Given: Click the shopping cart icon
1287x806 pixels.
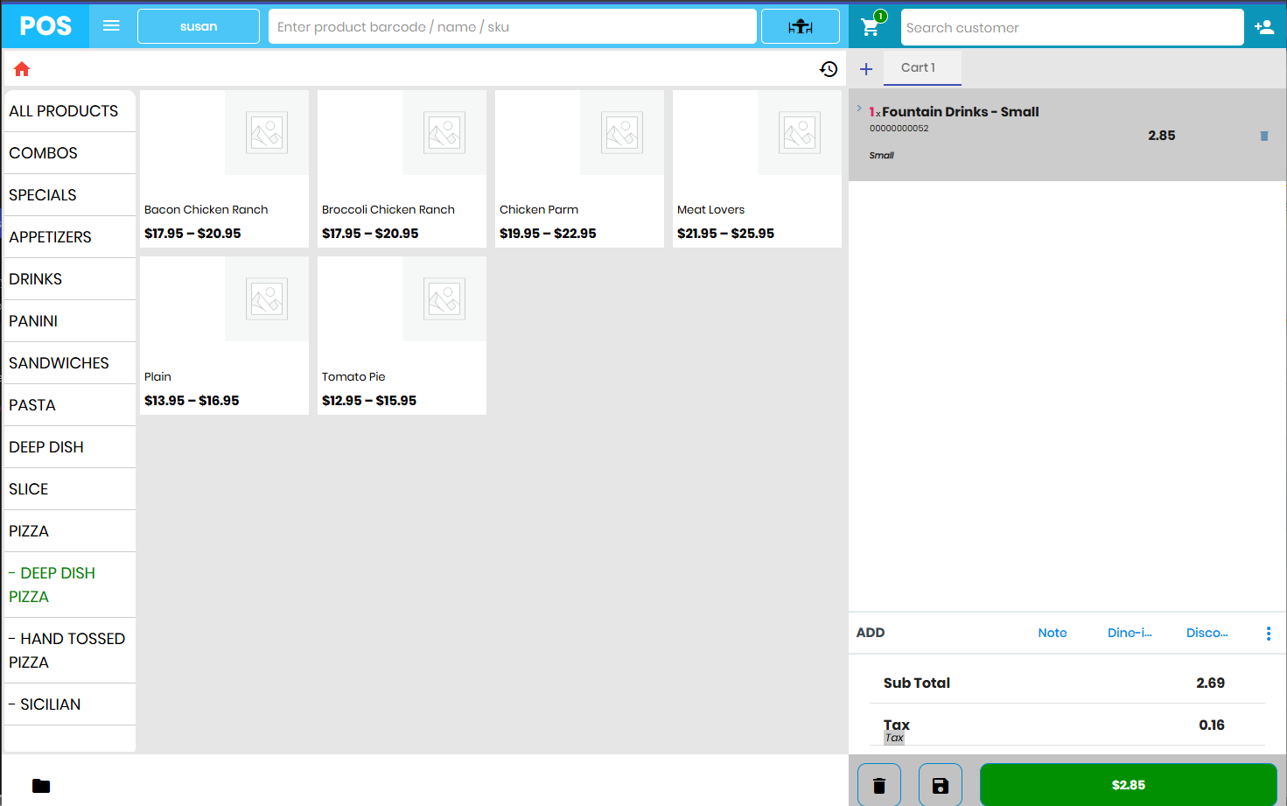Looking at the screenshot, I should (871, 26).
